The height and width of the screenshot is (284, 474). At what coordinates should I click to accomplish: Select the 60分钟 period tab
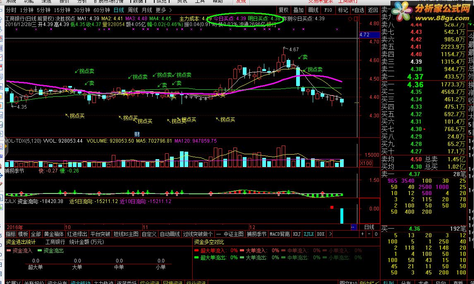pyautogui.click(x=102, y=10)
